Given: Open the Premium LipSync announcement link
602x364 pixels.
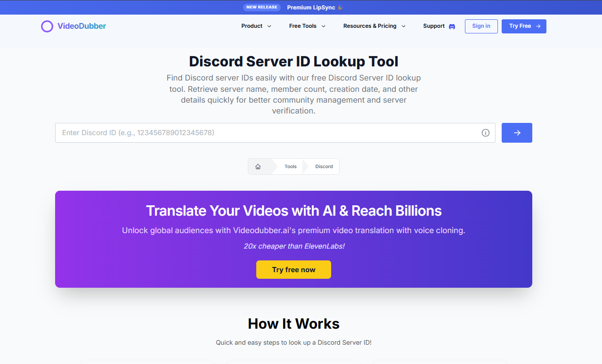Looking at the screenshot, I should [315, 8].
